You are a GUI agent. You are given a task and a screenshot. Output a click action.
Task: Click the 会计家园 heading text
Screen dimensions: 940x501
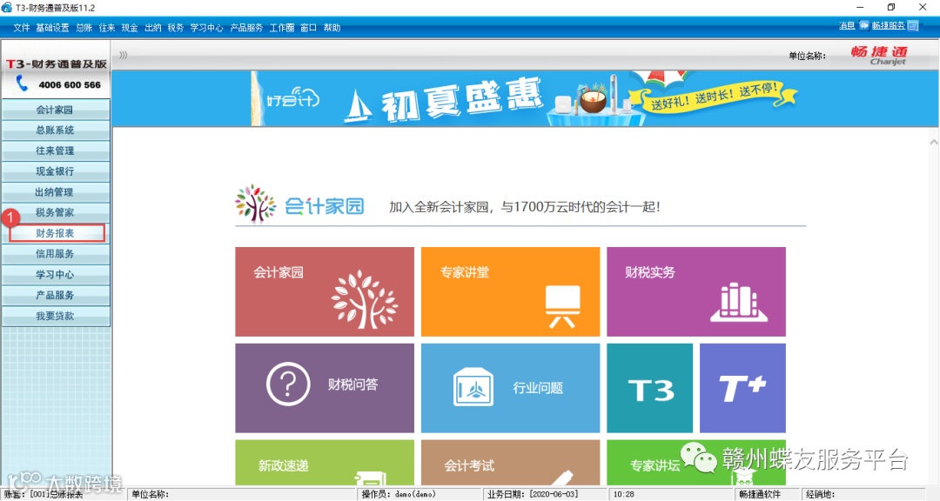click(325, 207)
